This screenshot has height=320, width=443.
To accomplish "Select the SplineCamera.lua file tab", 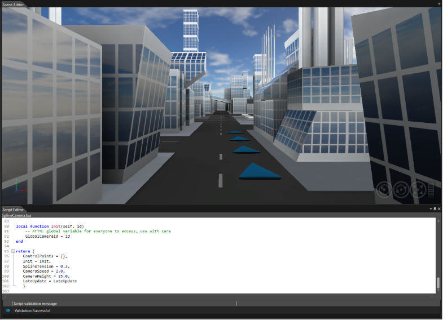I will 16,215.
